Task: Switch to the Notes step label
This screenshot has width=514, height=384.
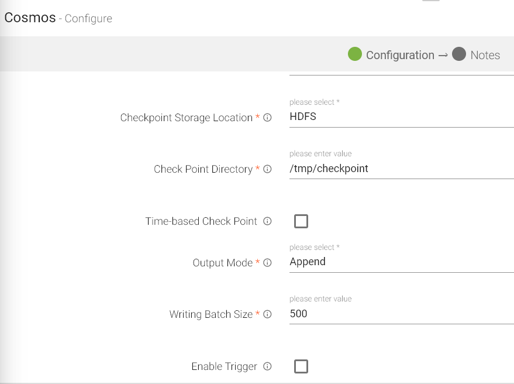Action: click(x=485, y=55)
